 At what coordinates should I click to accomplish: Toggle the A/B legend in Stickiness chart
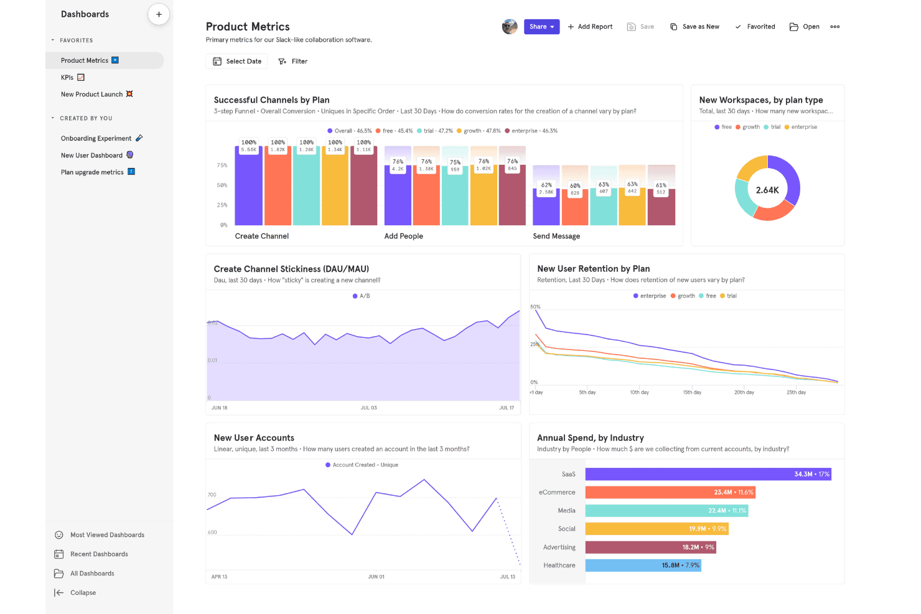coord(362,296)
